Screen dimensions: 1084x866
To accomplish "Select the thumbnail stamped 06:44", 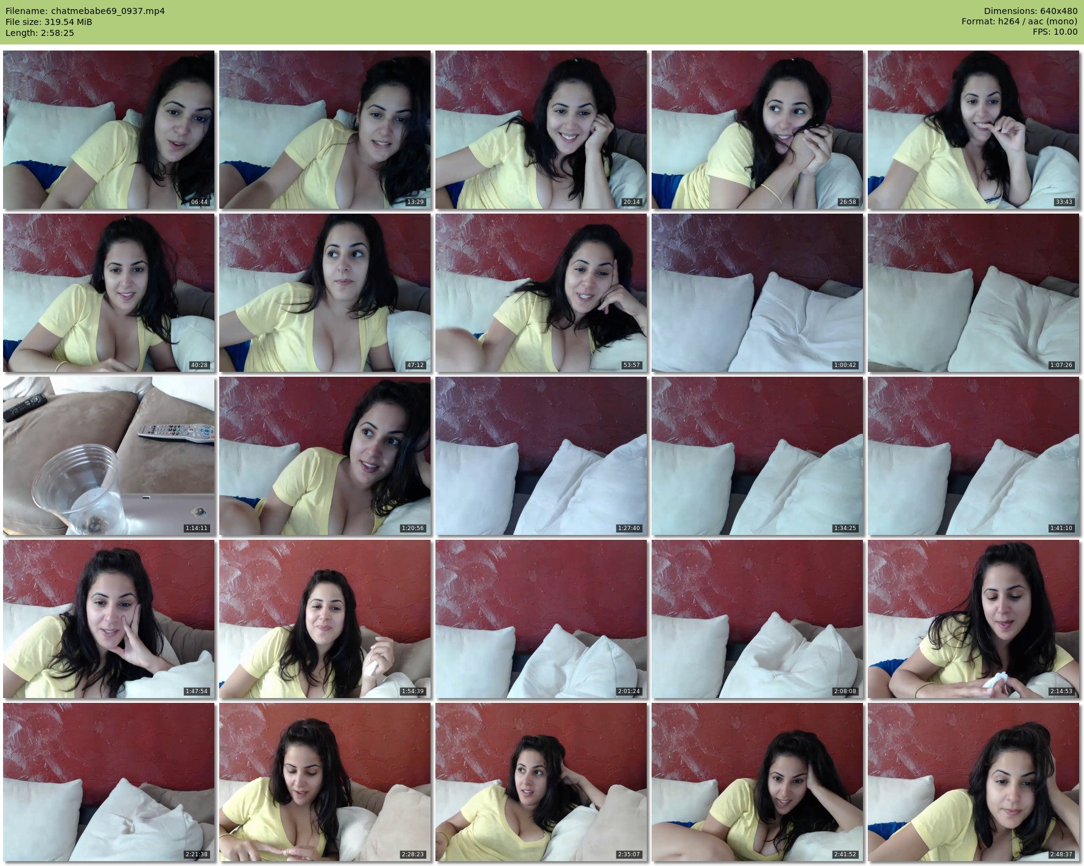I will coord(108,130).
